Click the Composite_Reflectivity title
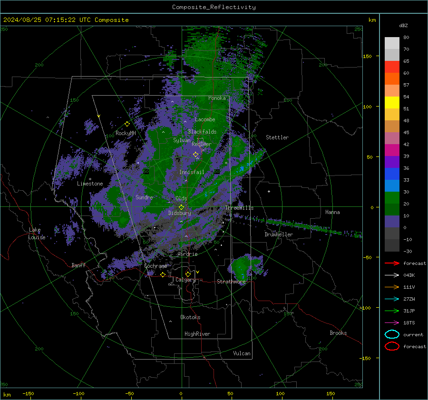This screenshot has width=428, height=400. (x=214, y=7)
